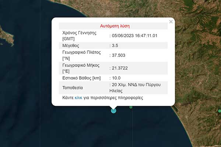Click the Τοποθεσία row label
Image resolution: width=221 pixels, height=147 pixels.
click(73, 88)
